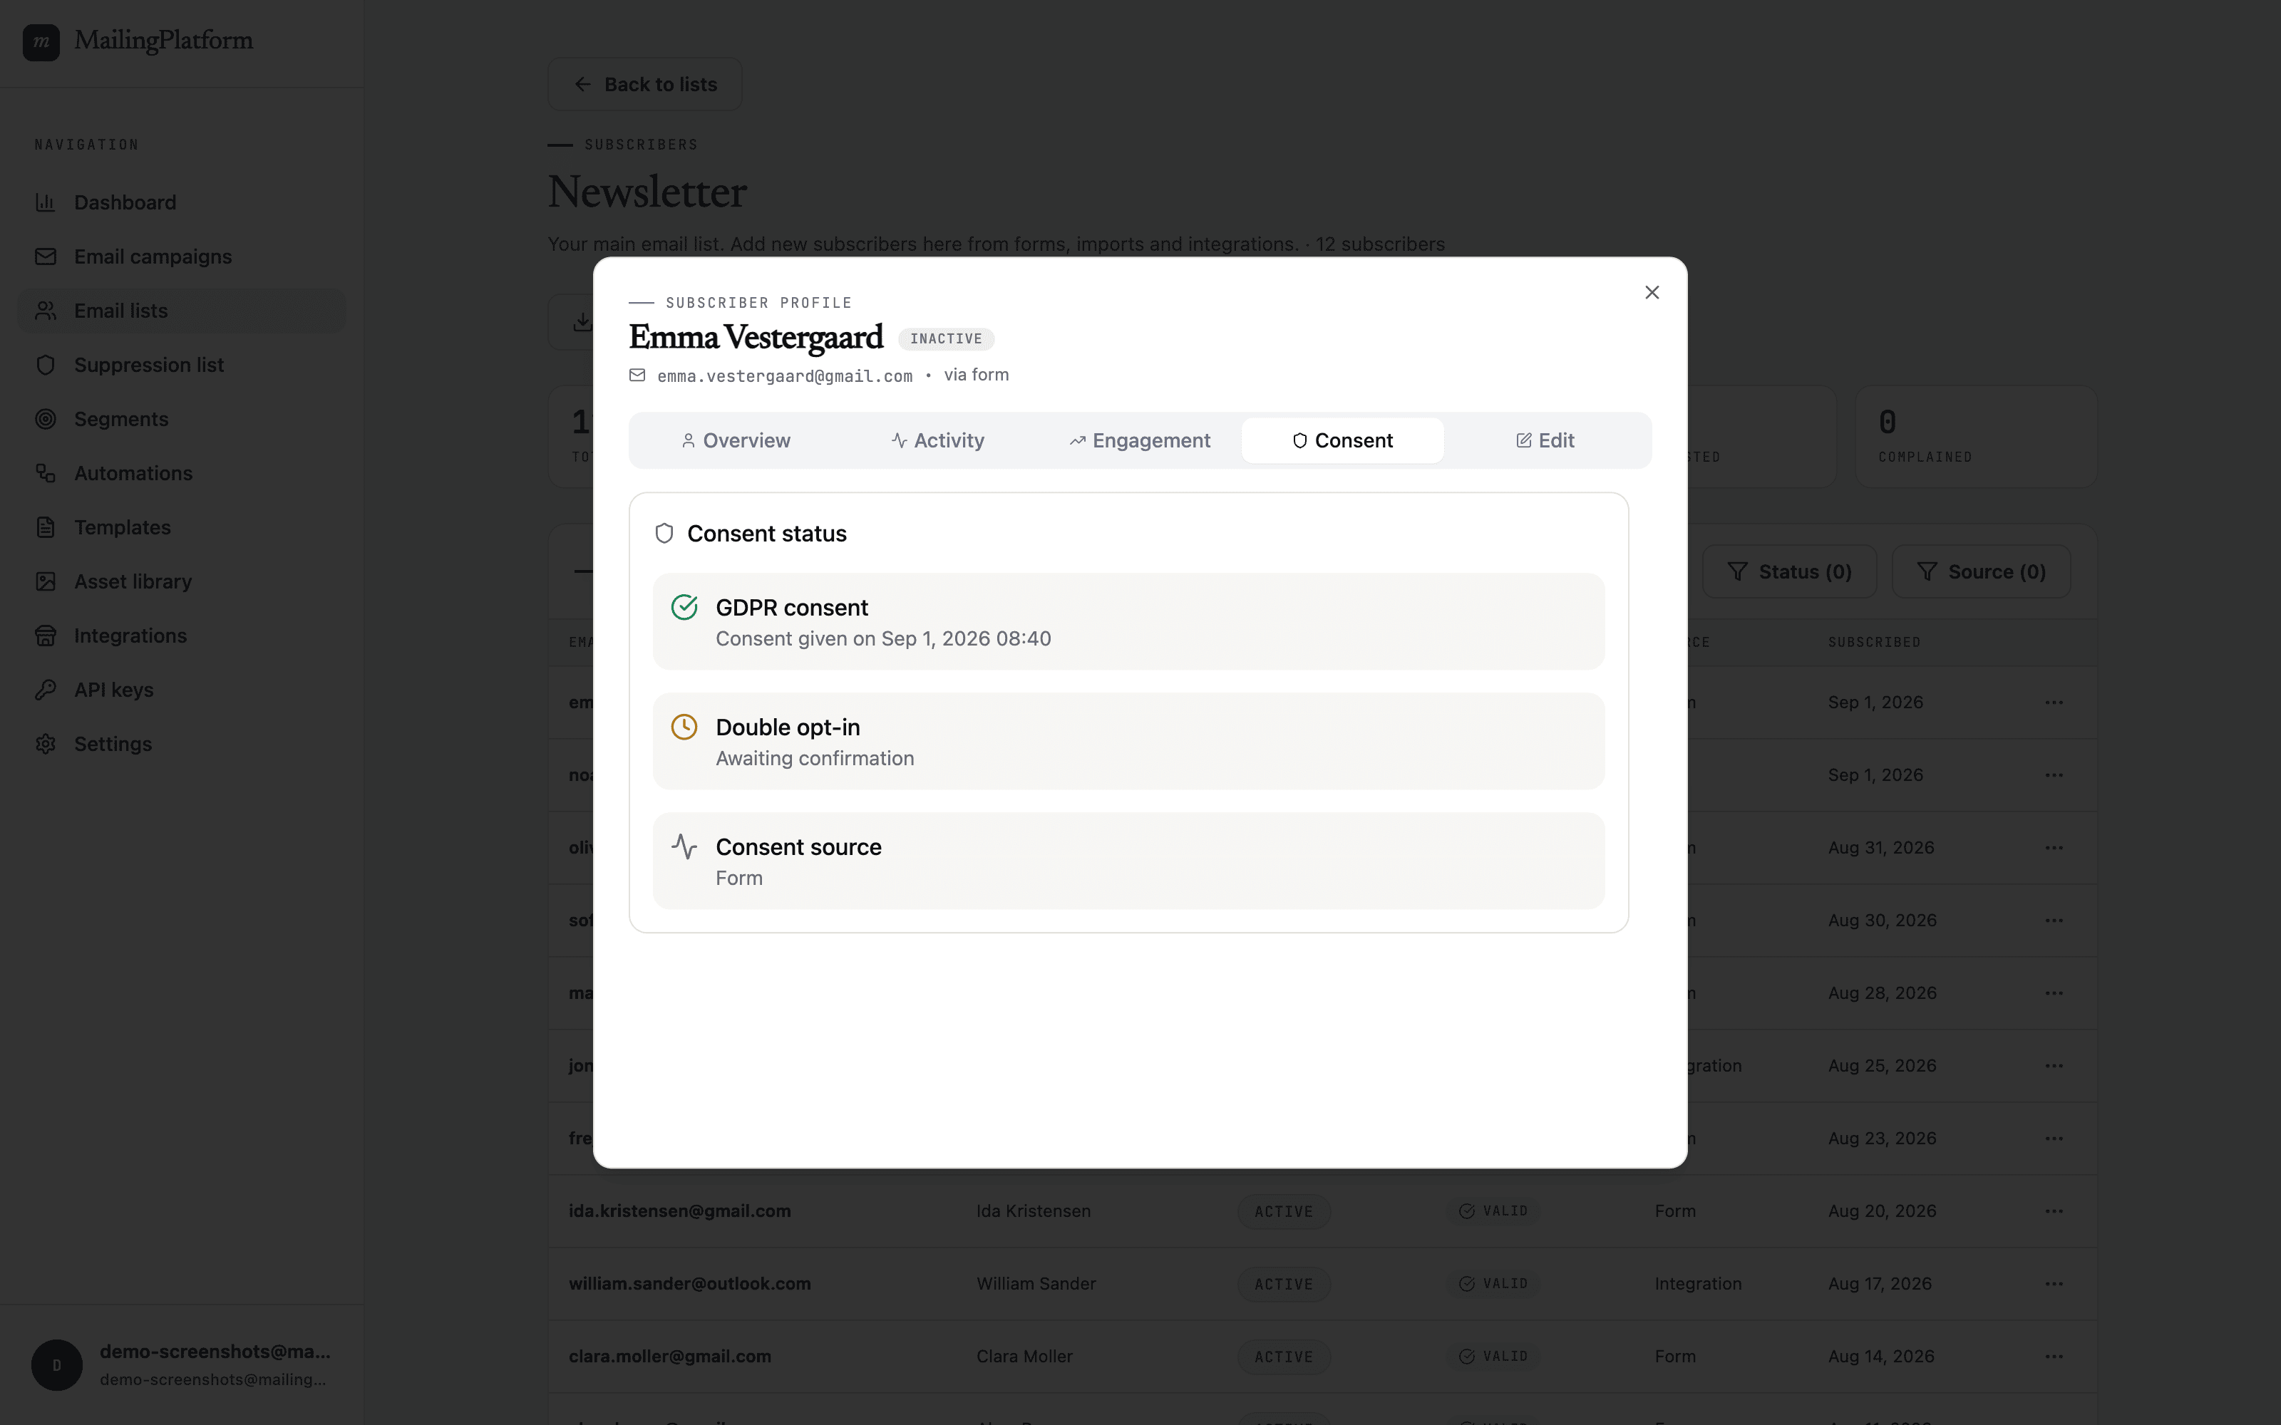
Task: Click the Settings gear icon
Action: tap(45, 745)
